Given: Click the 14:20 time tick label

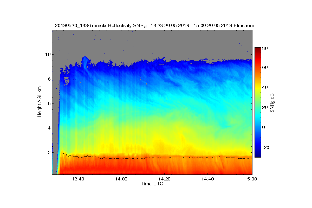Looking at the screenshot, I should (x=165, y=179).
